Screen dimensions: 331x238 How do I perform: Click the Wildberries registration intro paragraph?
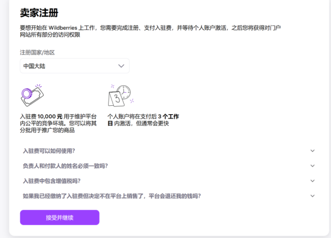click(x=150, y=31)
